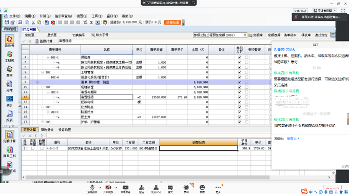Open the 报表 sidebar icon
349x194 pixels.
[x=9, y=114]
